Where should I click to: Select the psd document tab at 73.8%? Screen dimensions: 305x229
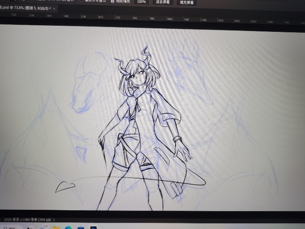click(x=24, y=8)
